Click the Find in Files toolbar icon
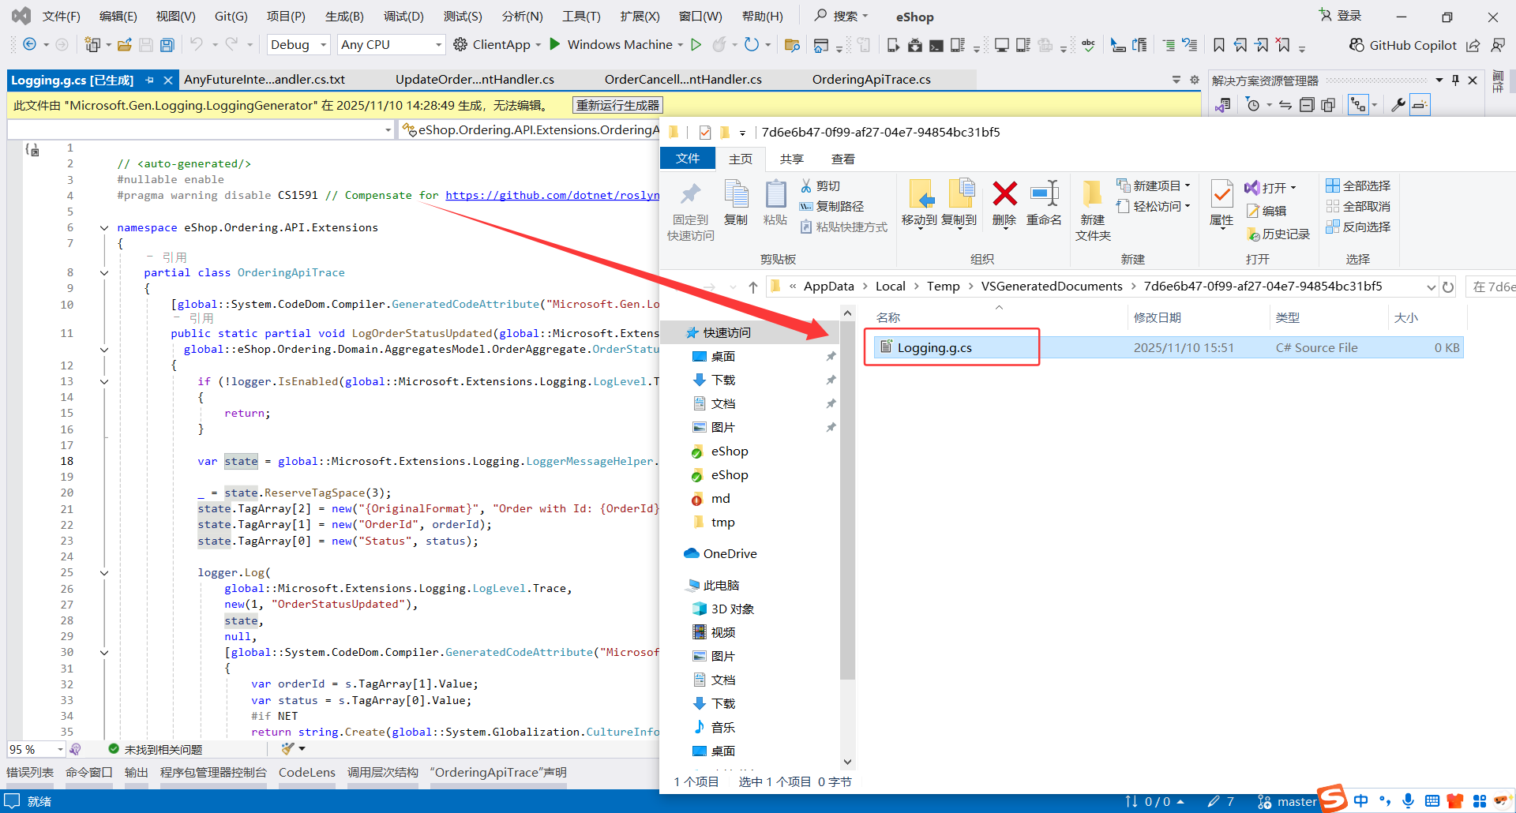 click(x=792, y=45)
